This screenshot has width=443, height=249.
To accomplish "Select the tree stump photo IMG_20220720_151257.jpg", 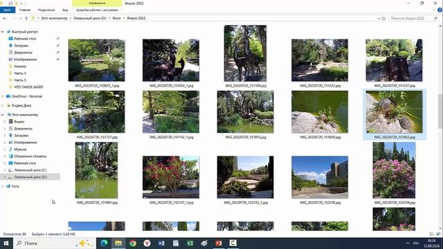I will click(394, 60).
